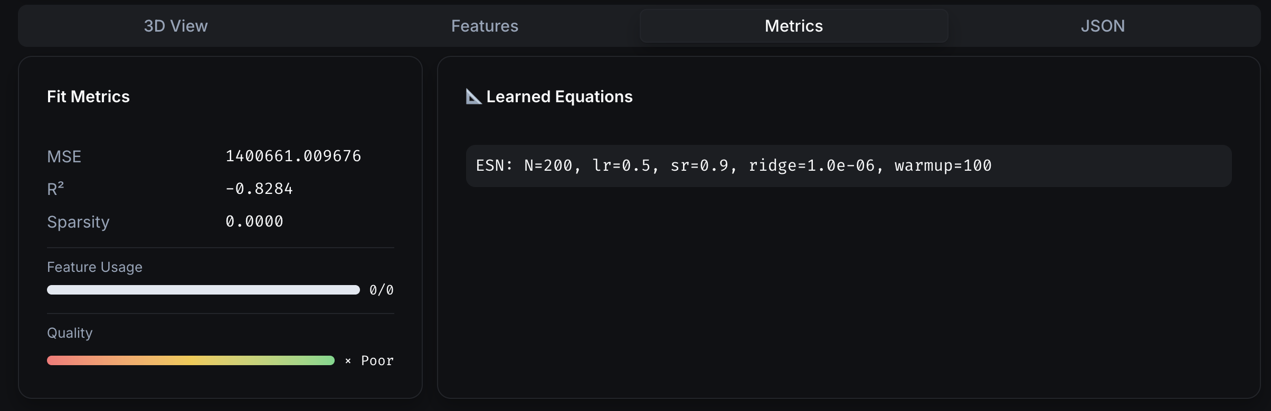Click the Poor quality label
The width and height of the screenshot is (1271, 411).
(377, 361)
